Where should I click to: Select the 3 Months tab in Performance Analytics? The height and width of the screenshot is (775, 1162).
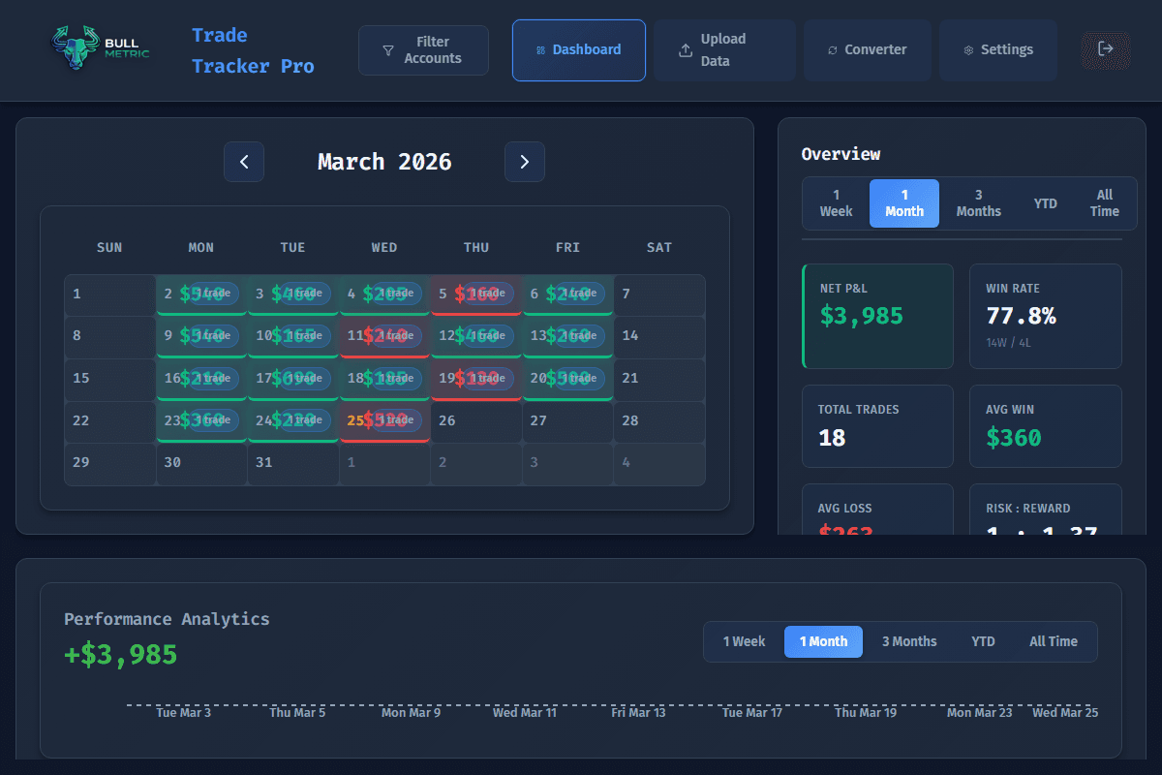[909, 640]
